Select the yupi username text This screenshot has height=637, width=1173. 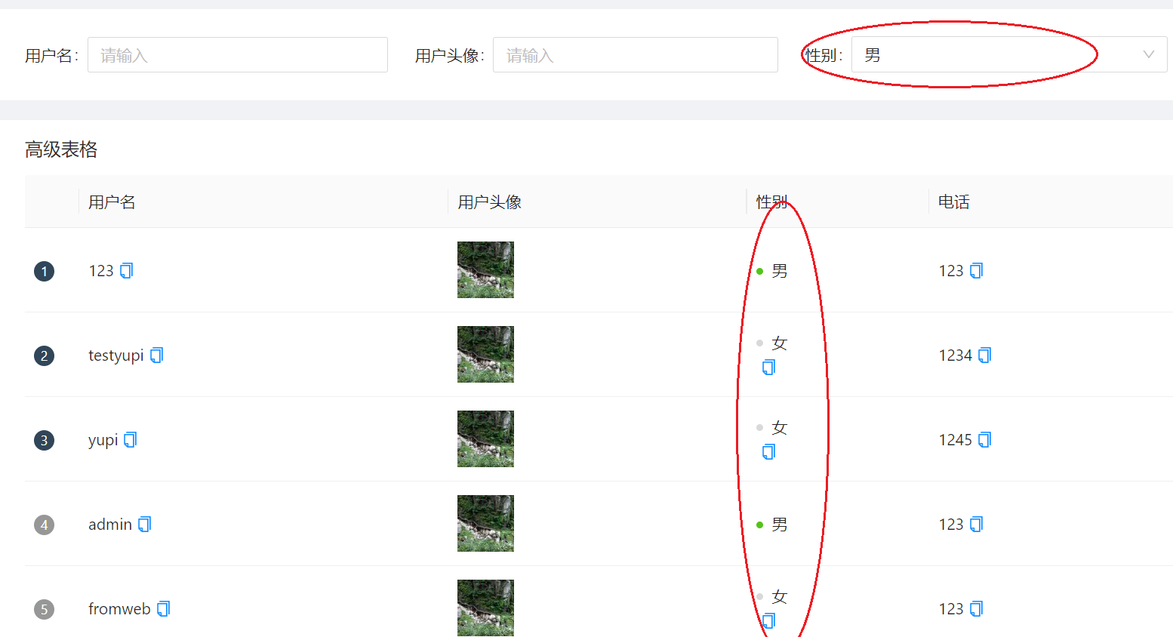tap(103, 440)
